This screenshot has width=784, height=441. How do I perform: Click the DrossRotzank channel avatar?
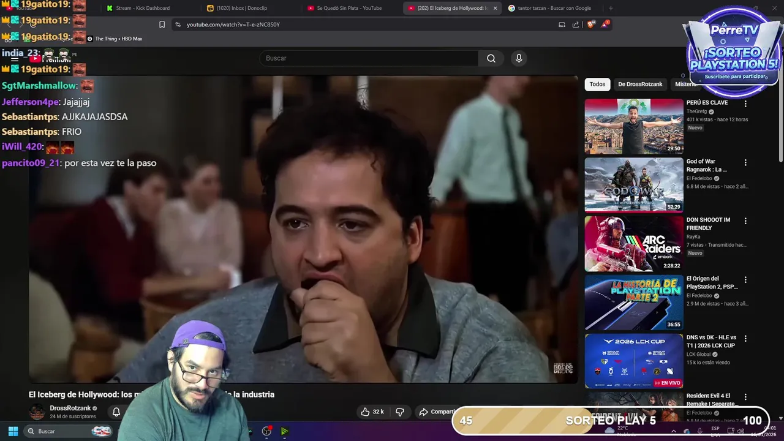point(37,412)
